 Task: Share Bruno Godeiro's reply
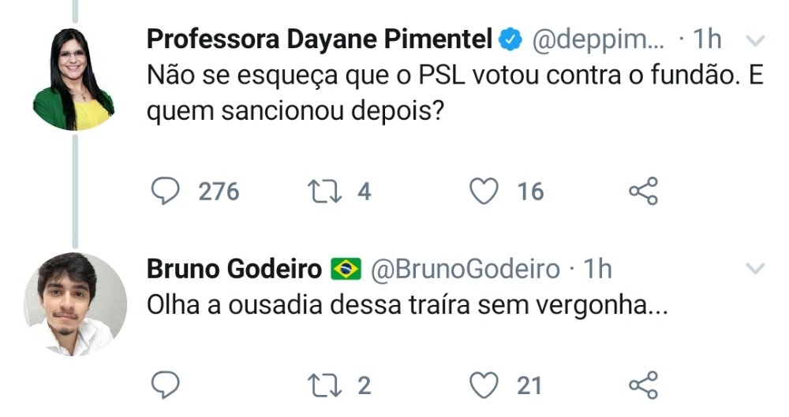(643, 385)
